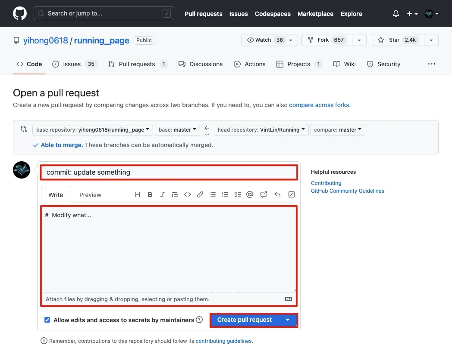Screen dimensions: 452x345
Task: Mention a user with the @ icon
Action: tap(250, 194)
